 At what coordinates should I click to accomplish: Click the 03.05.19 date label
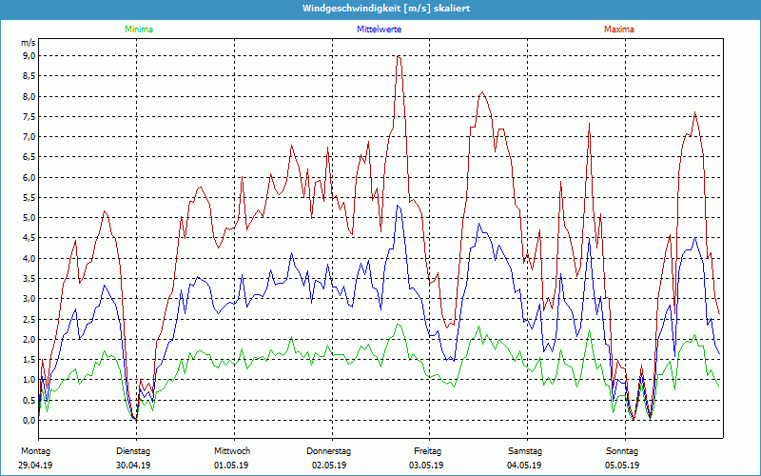(x=426, y=466)
